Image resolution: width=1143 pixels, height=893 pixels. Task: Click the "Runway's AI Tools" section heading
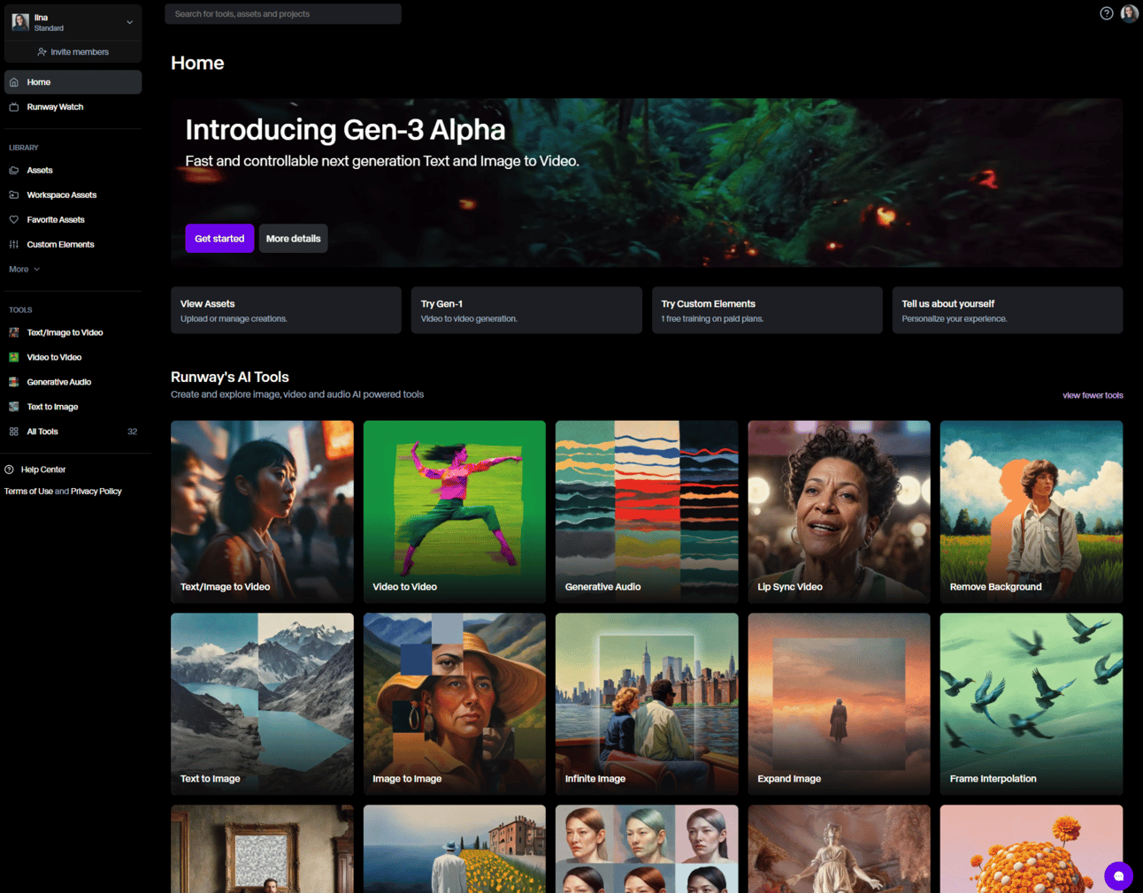click(230, 377)
